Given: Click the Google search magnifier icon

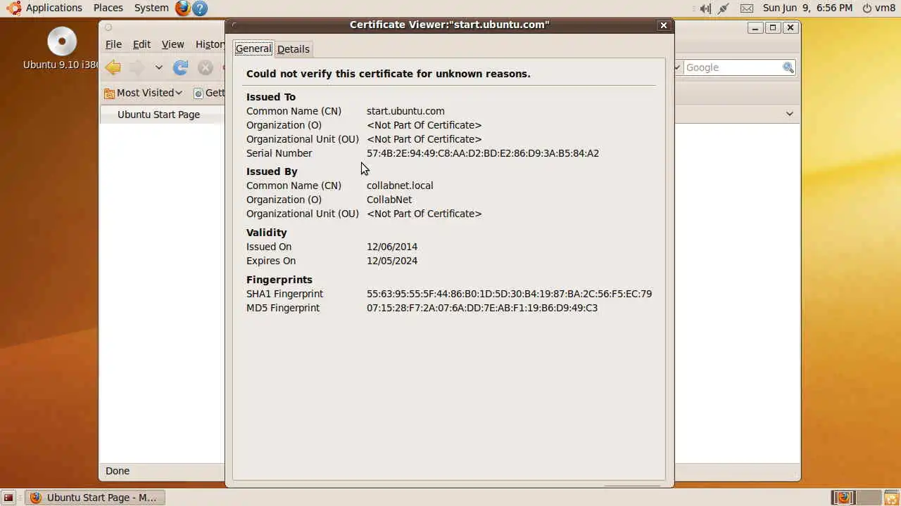Looking at the screenshot, I should (788, 67).
